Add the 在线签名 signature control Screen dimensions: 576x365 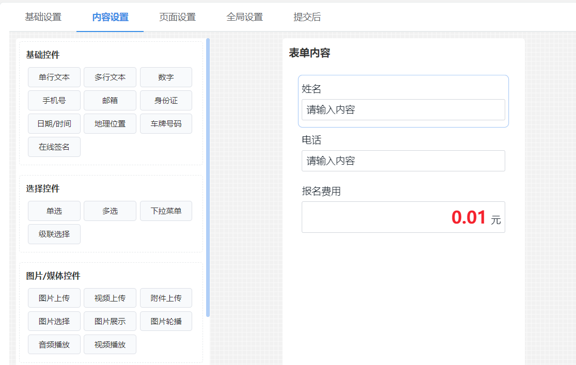[54, 147]
